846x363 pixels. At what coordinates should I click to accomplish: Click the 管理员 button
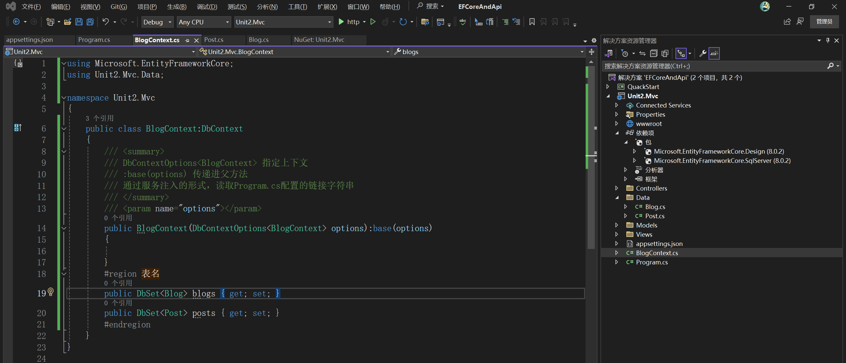click(x=824, y=22)
